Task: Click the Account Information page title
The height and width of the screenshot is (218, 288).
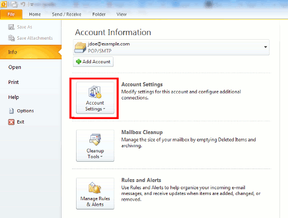Action: click(x=113, y=32)
